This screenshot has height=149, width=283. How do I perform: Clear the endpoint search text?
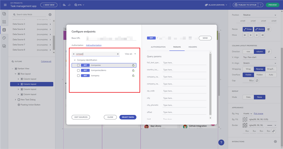118,54
